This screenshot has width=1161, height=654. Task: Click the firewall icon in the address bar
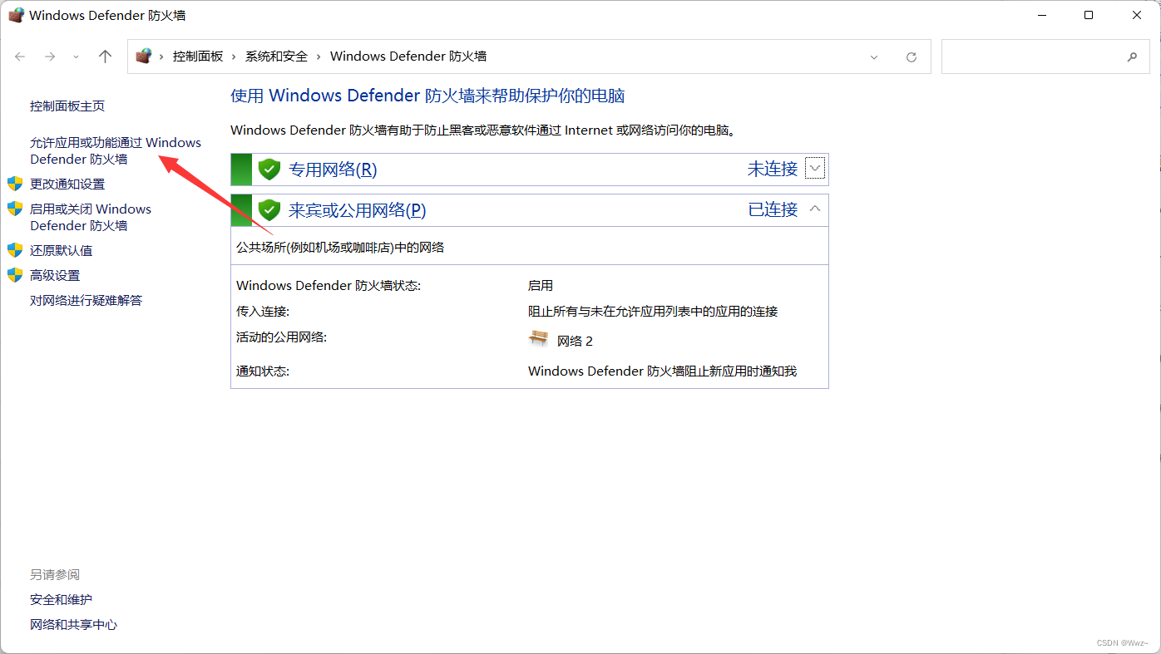[x=144, y=57]
